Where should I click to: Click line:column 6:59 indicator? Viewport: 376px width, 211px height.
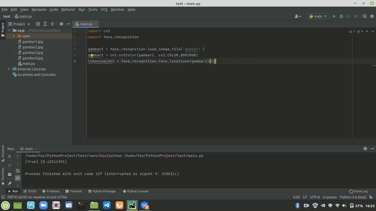tap(296, 197)
